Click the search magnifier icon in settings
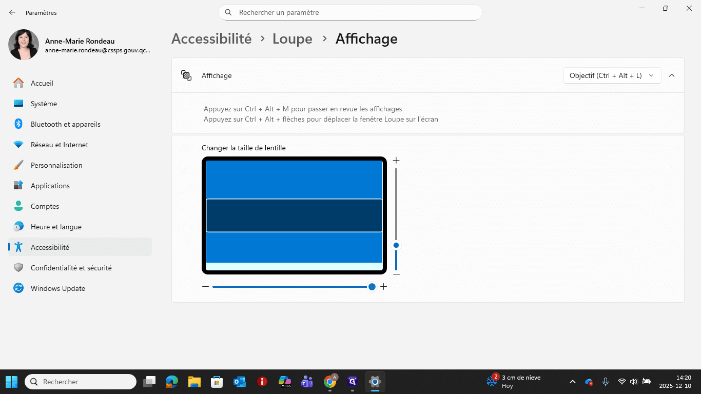 click(228, 12)
